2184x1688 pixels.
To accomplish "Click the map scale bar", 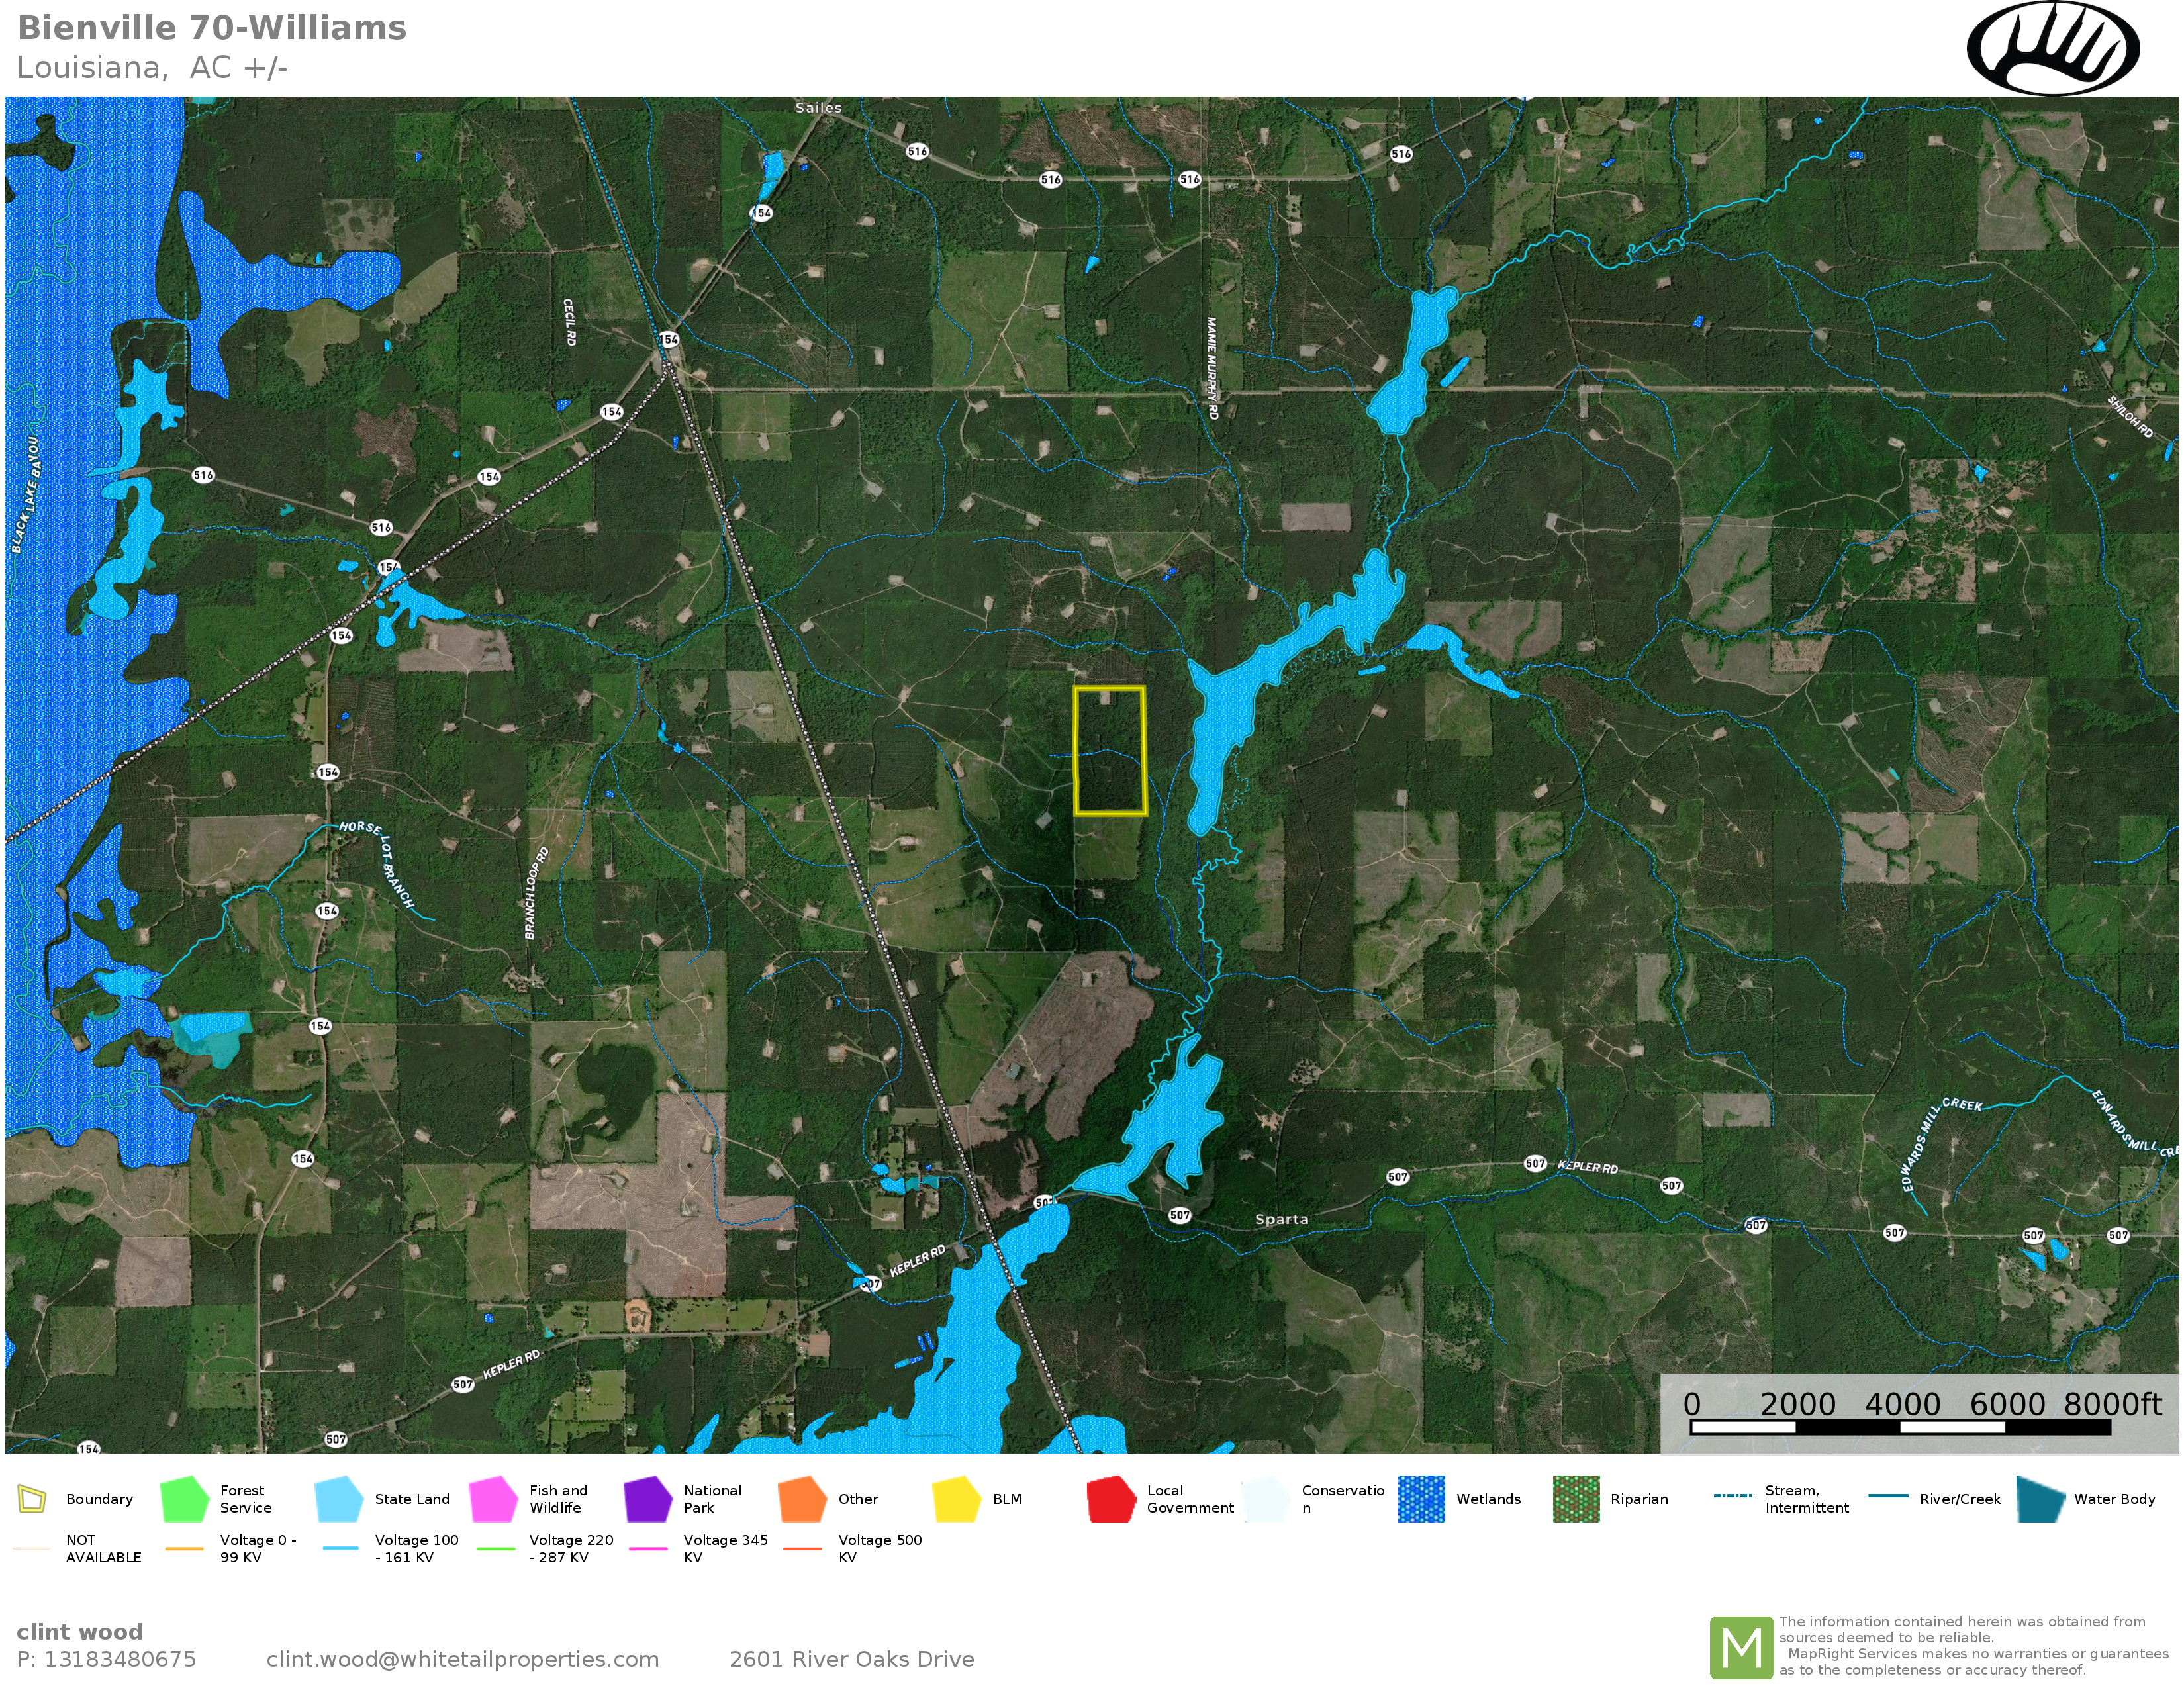I will pos(1899,1427).
